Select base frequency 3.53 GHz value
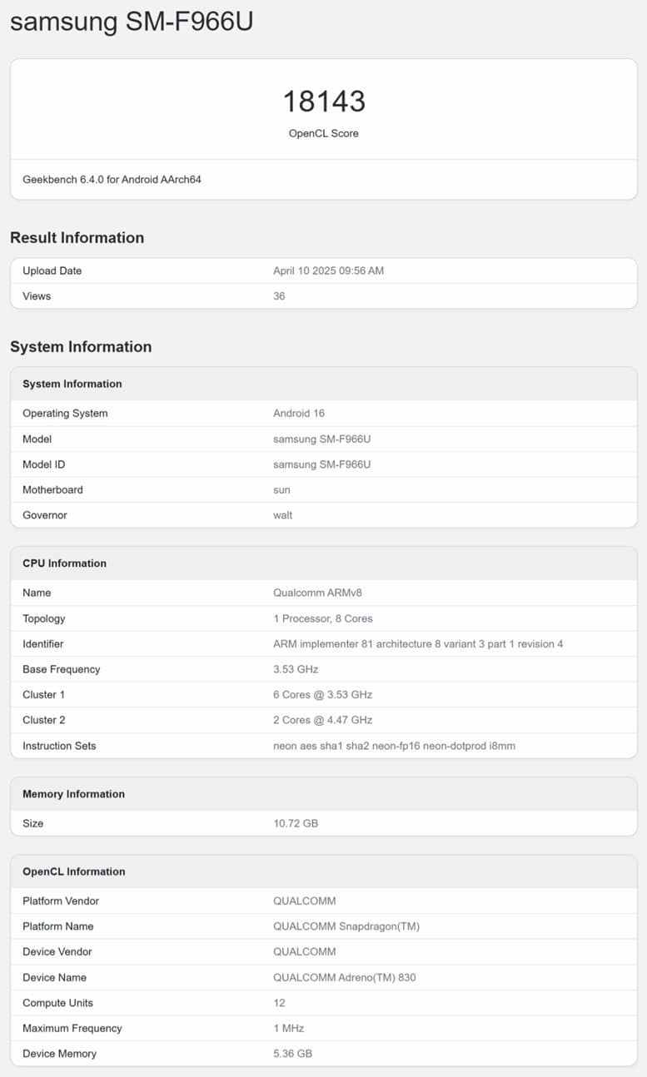The image size is (647, 1077). click(296, 669)
